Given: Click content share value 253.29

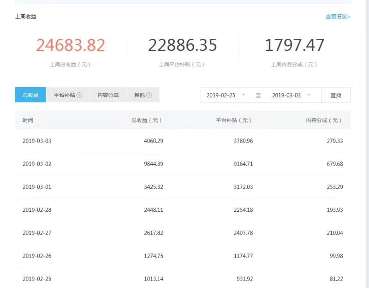Looking at the screenshot, I should point(335,187).
